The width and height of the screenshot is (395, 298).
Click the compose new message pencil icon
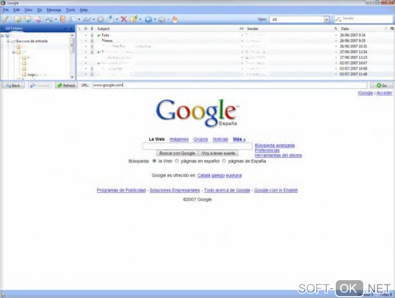(6, 19)
